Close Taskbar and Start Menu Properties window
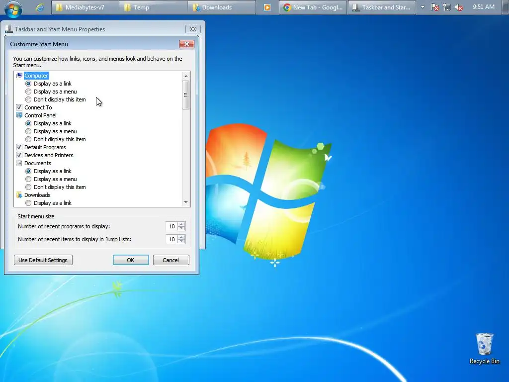The image size is (509, 382). point(193,29)
